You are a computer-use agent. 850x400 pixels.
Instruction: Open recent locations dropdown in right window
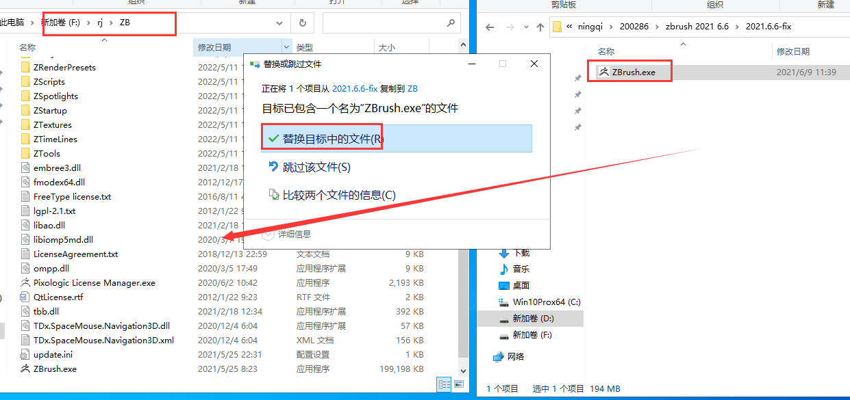[526, 27]
